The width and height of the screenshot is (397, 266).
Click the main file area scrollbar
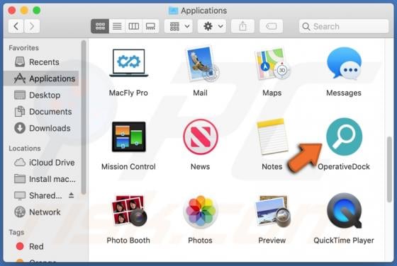pos(389,170)
